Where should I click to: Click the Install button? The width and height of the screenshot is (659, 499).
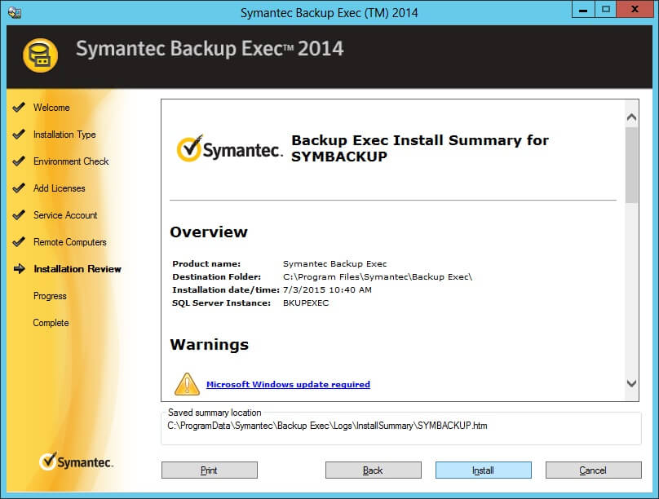(484, 470)
